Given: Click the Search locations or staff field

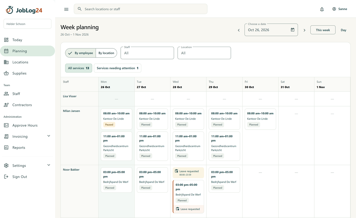Looking at the screenshot, I should pos(140,9).
